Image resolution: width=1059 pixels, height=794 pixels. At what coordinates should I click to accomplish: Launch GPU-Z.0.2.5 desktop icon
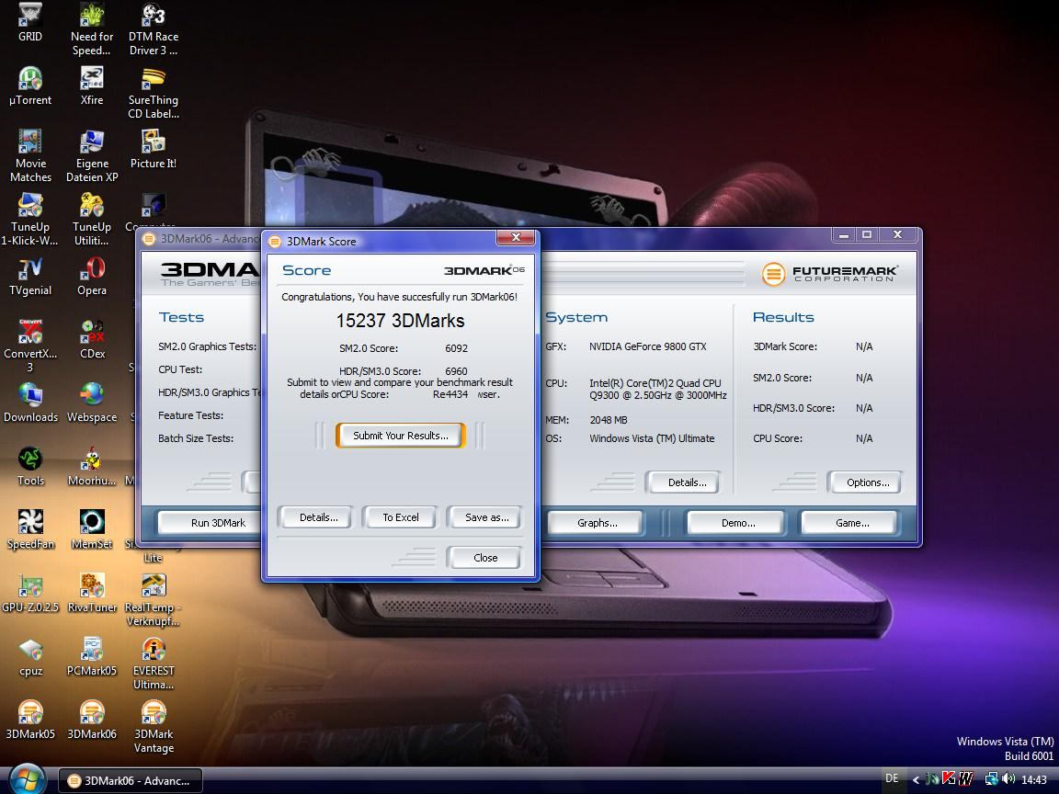(x=30, y=594)
